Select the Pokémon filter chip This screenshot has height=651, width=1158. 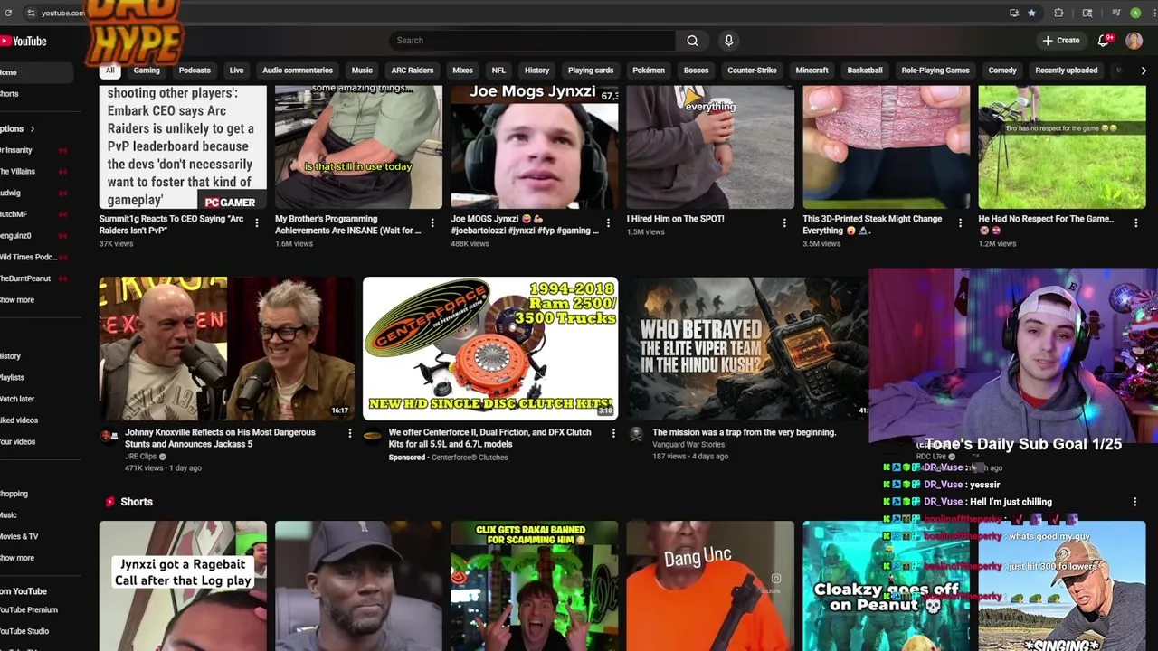[x=649, y=71]
